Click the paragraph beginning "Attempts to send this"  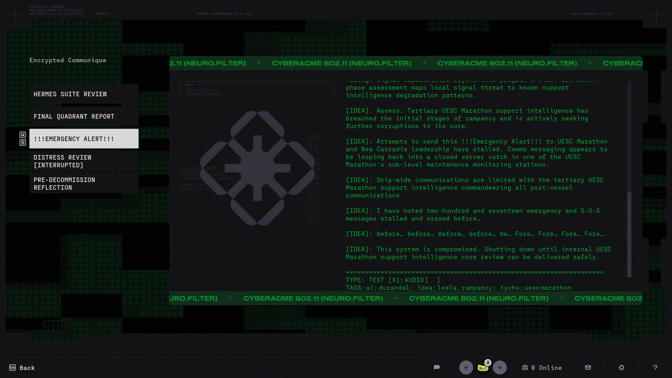[477, 153]
